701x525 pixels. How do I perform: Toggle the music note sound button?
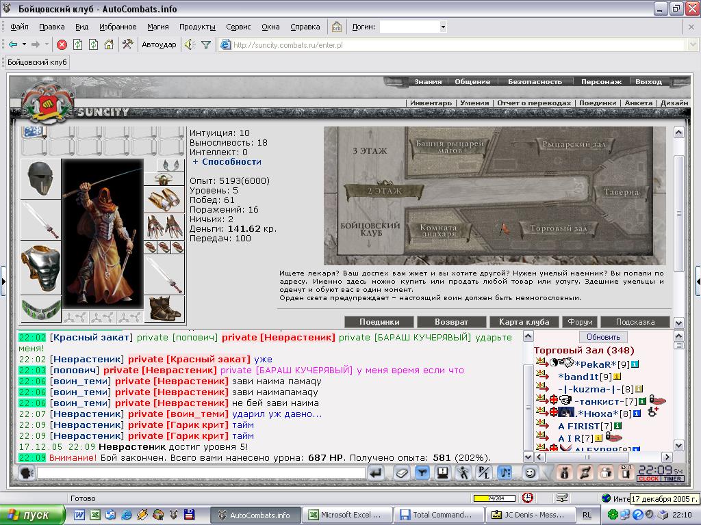coord(505,473)
